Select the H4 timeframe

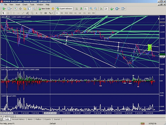pos(80,13)
